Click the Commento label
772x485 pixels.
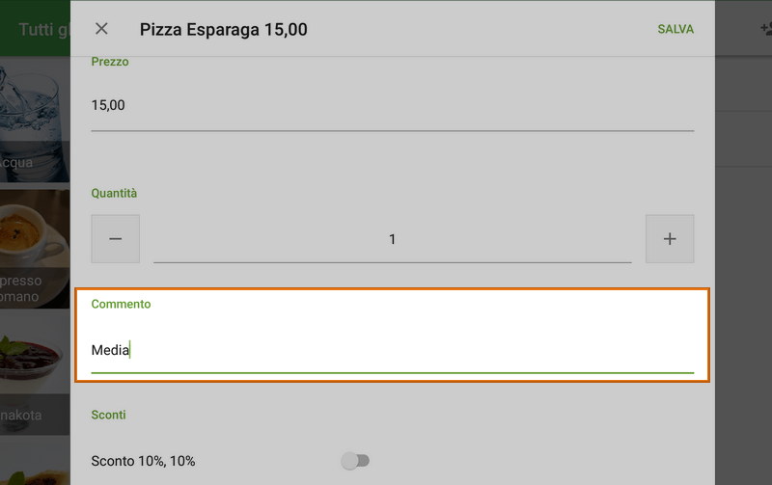tap(121, 304)
